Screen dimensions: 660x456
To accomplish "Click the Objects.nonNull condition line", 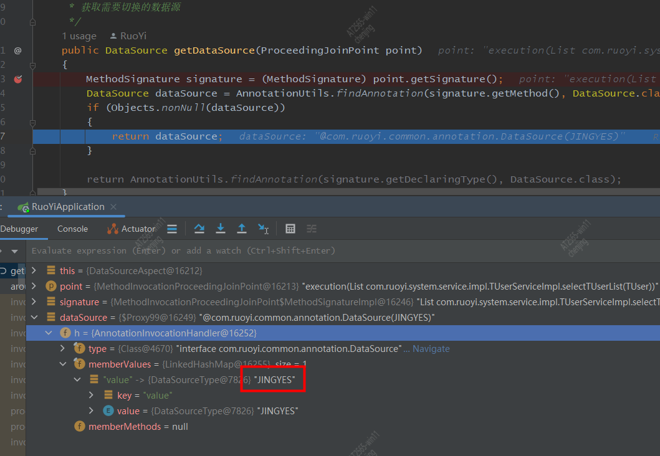I will click(186, 108).
